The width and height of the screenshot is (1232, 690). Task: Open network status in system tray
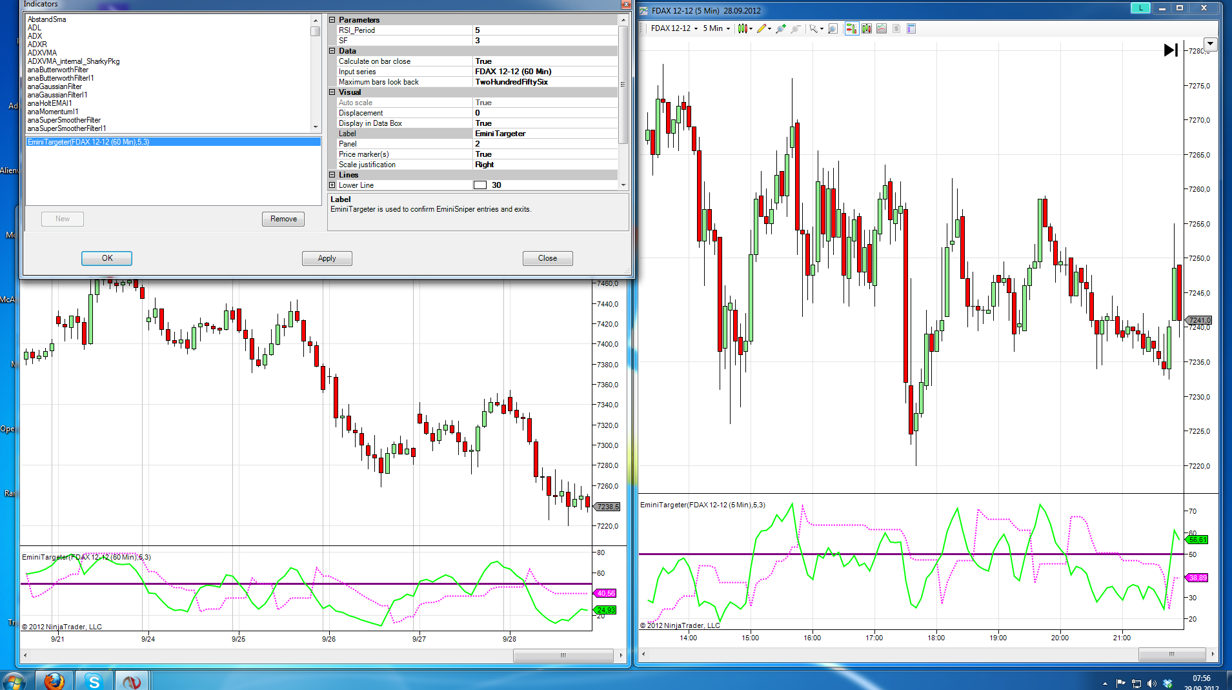point(1136,683)
